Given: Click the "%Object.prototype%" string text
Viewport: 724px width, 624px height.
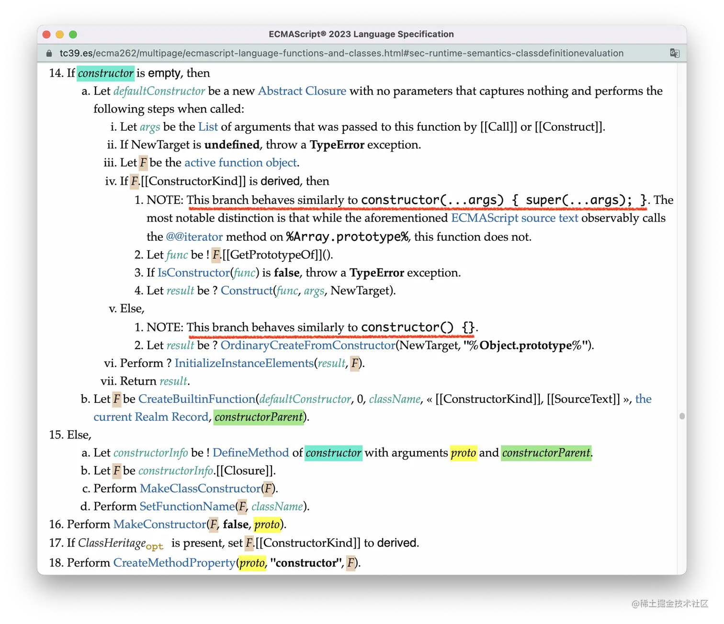Looking at the screenshot, I should pos(525,345).
